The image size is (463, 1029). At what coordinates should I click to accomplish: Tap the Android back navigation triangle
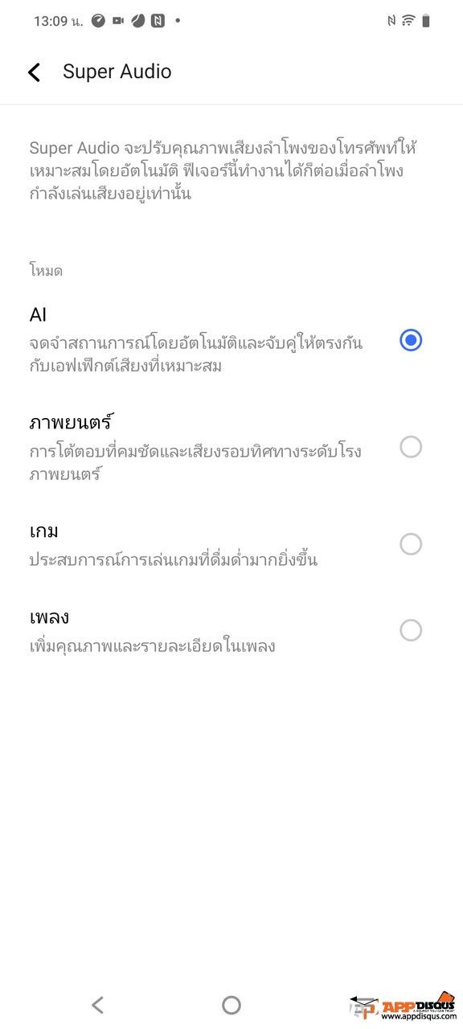(x=97, y=1004)
